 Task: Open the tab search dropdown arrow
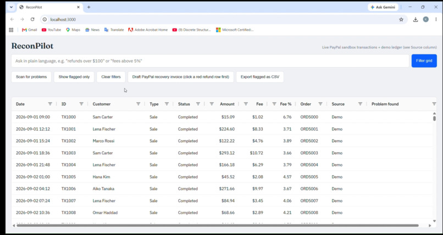[x=11, y=7]
